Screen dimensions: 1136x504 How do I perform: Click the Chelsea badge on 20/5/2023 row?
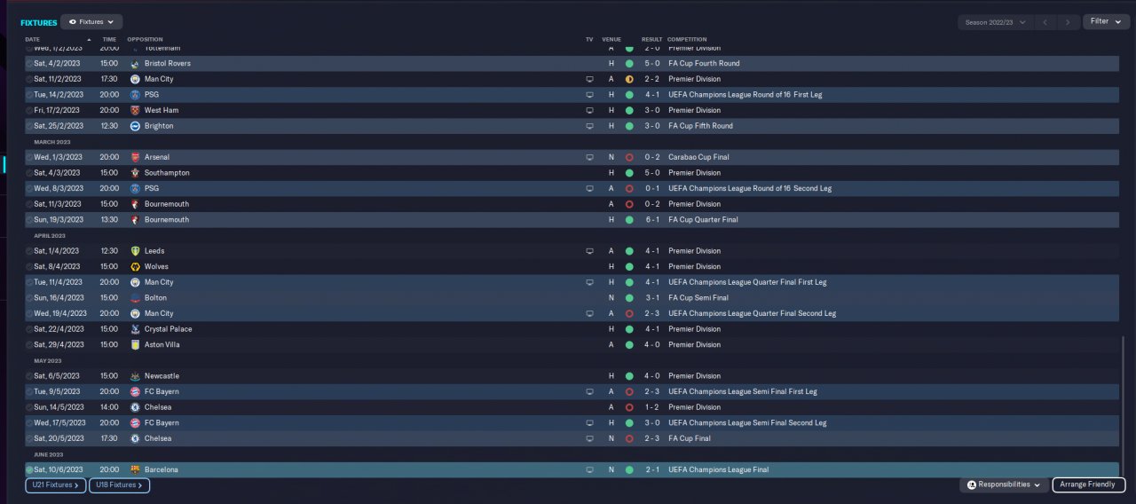135,438
